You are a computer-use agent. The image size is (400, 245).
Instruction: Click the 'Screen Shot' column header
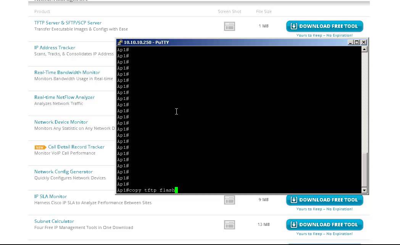(229, 11)
